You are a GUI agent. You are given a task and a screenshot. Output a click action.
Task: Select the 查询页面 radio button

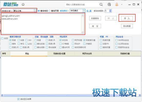(50, 11)
